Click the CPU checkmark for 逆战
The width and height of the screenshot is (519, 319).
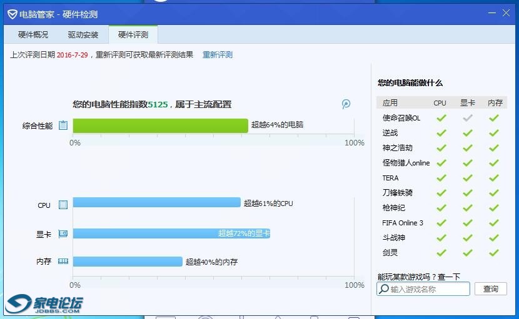click(441, 133)
